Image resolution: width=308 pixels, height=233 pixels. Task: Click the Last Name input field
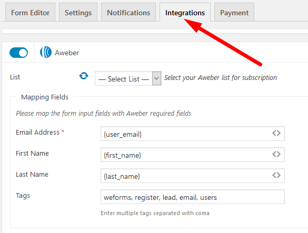193,176
